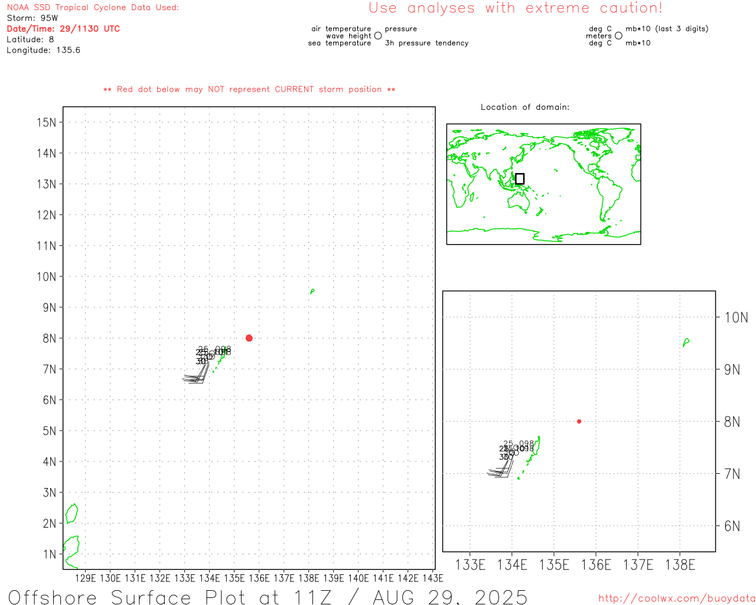This screenshot has height=605, width=756.
Task: Click the green Yap island outline on inset map
Action: (686, 342)
